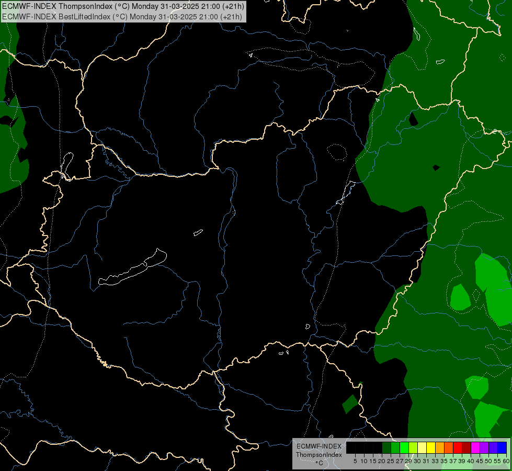Click the legend scale value 60
The image size is (512, 471).
[x=506, y=461]
